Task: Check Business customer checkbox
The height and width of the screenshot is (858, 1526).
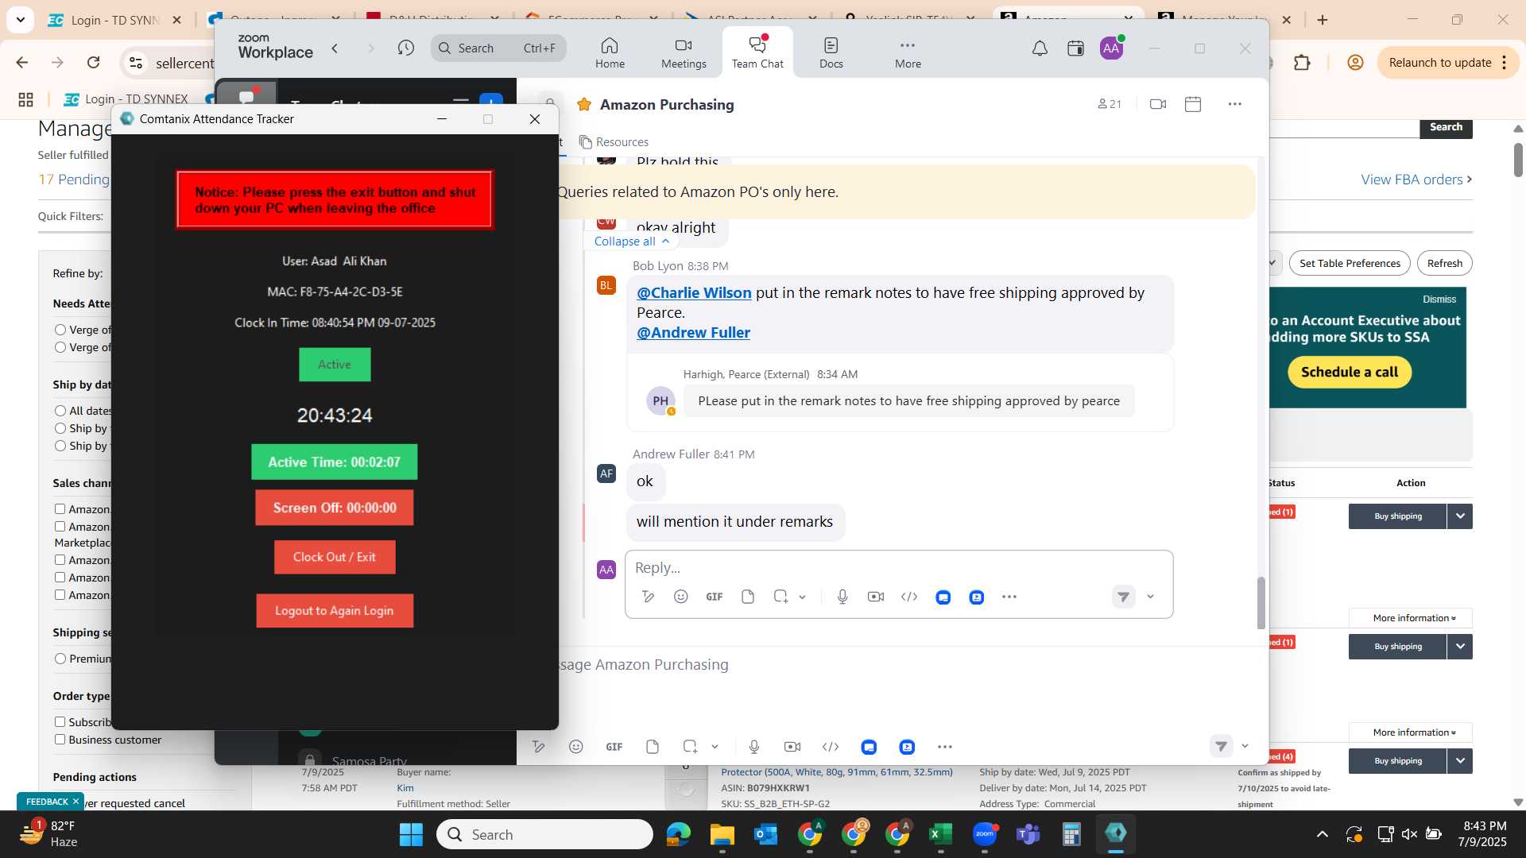Action: tap(60, 740)
